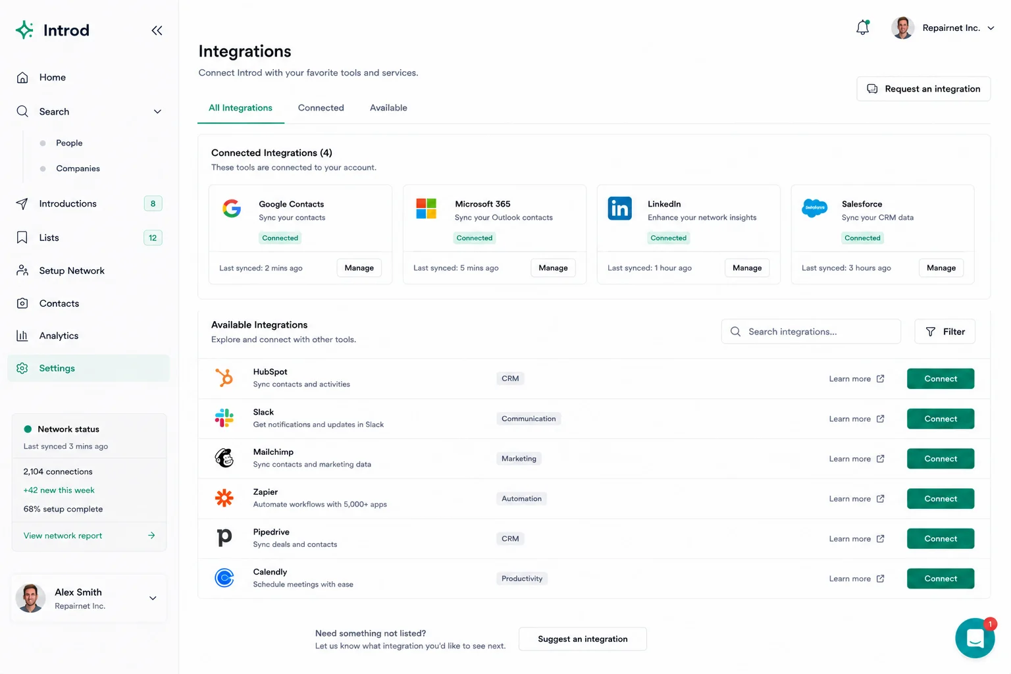Click the Slack logo icon
The height and width of the screenshot is (674, 1011).
click(224, 418)
